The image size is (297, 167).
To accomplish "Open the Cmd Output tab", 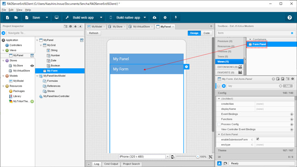I will tap(111, 164).
